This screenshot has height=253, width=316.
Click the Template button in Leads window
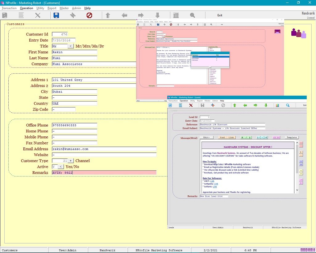(x=292, y=137)
